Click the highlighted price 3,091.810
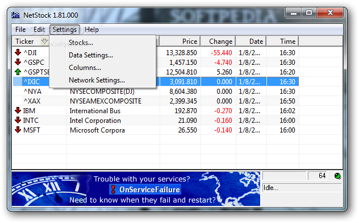 [x=183, y=81]
